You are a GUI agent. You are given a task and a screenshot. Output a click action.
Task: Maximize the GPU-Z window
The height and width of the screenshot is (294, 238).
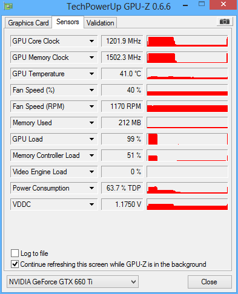(202, 4)
